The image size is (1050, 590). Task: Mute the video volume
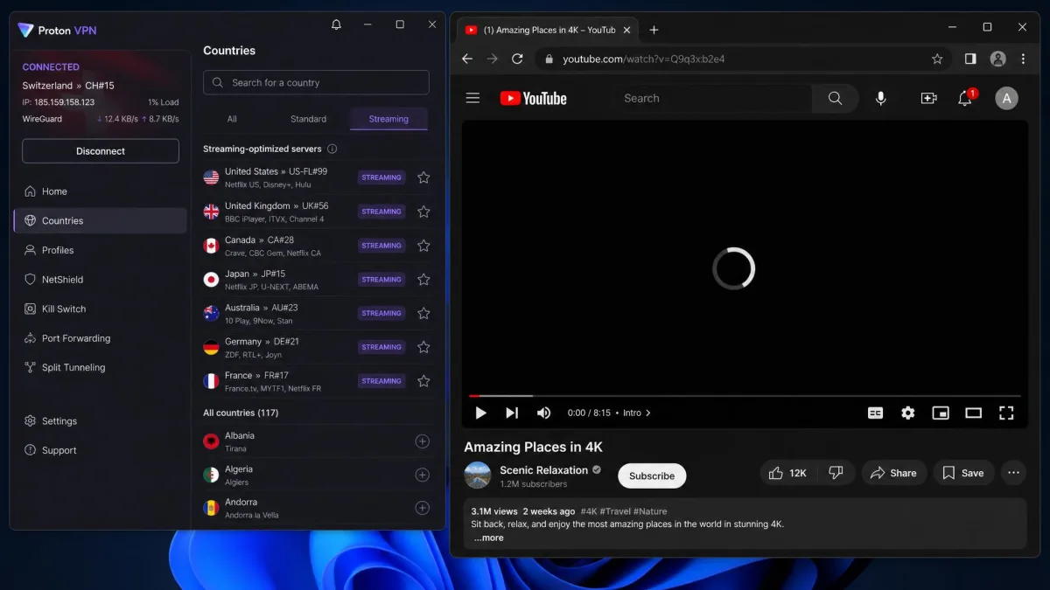(543, 413)
